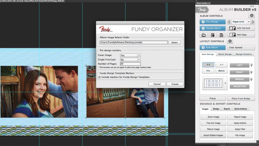Click the Pre-Design step button
Viewport: 259px width, 146px height.
(212, 22)
